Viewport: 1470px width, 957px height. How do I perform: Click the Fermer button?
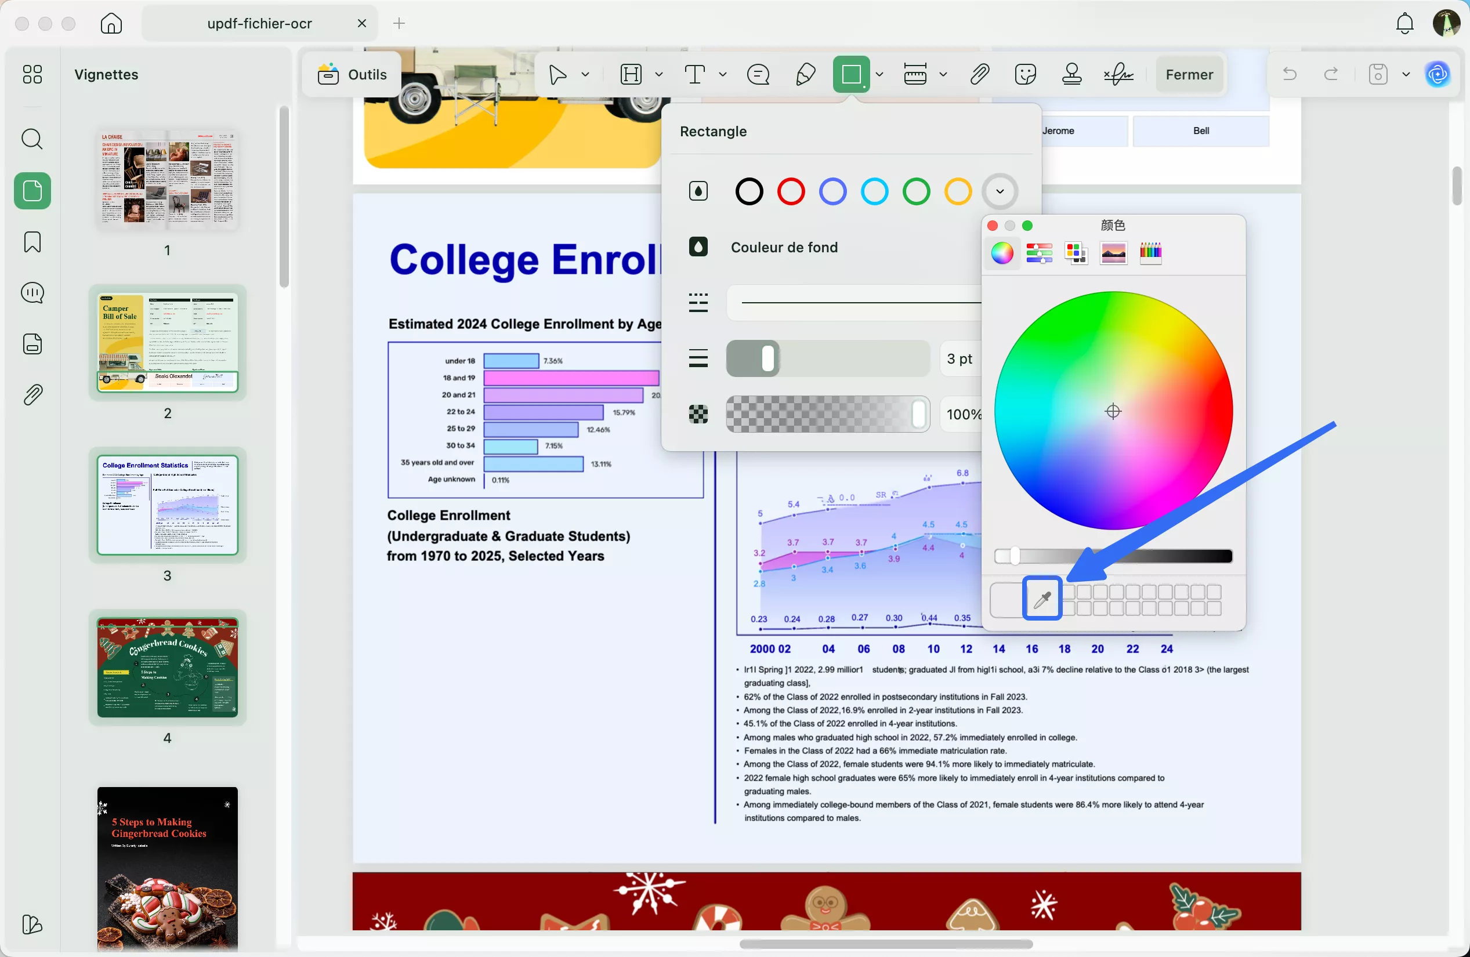[x=1189, y=75]
